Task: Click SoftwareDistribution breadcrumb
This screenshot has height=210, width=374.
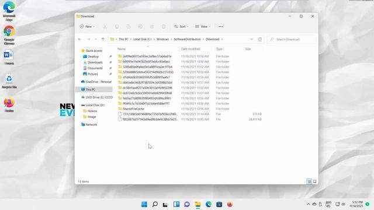Action: point(187,39)
